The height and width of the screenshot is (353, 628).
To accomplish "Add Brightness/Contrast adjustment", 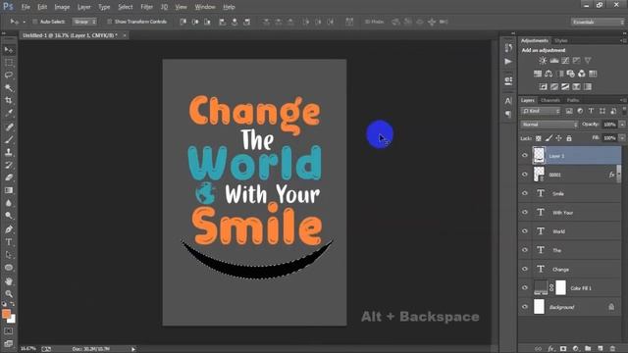I will point(543,61).
